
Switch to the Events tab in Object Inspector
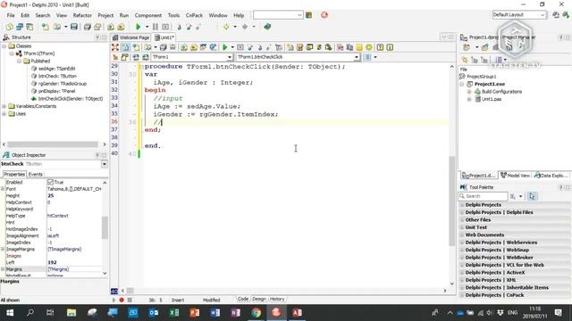click(x=36, y=175)
